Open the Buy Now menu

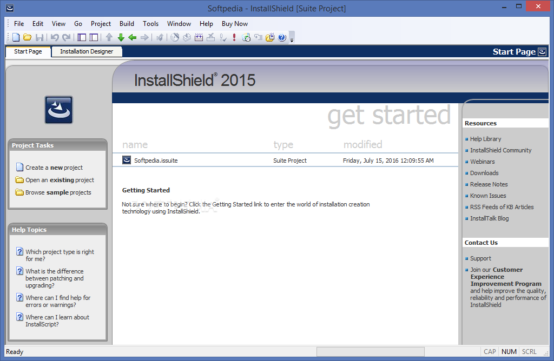tap(235, 24)
